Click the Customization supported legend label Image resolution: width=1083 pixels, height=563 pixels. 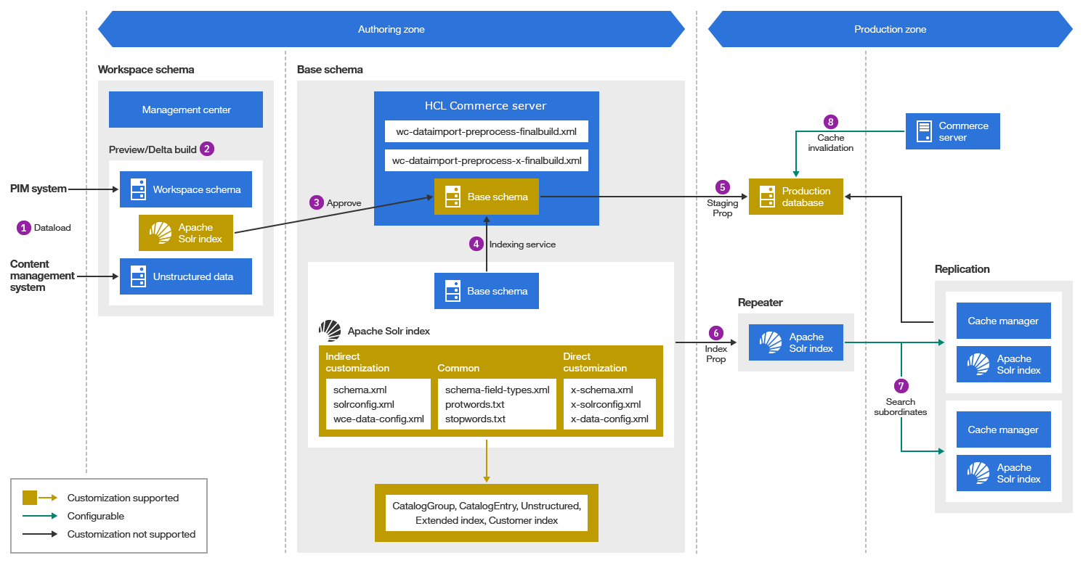coord(123,498)
